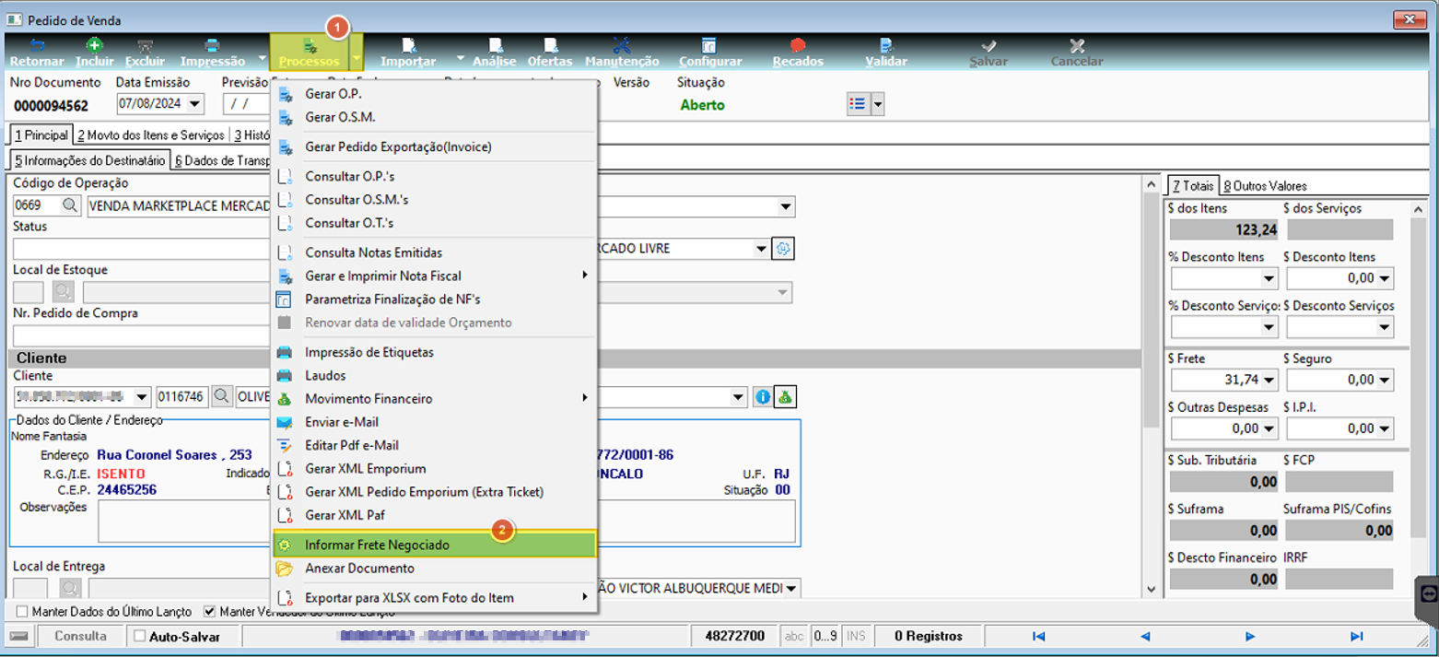Switch to the 7 Totais tab
Screen dimensions: 1439x657
pyautogui.click(x=1193, y=186)
